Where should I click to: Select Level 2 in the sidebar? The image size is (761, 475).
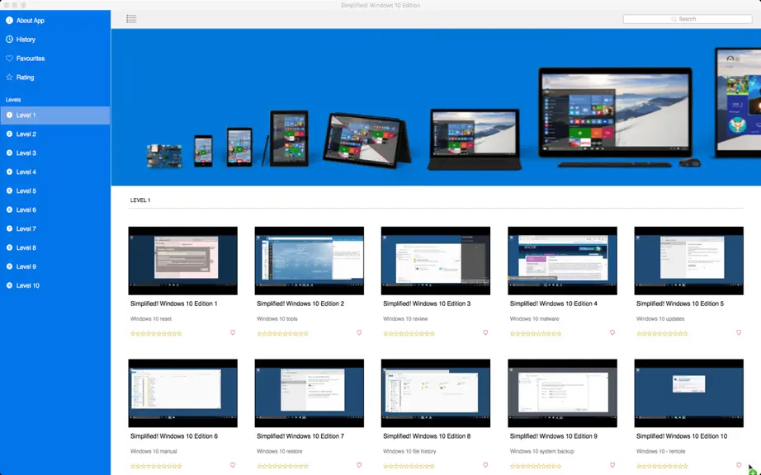point(54,134)
